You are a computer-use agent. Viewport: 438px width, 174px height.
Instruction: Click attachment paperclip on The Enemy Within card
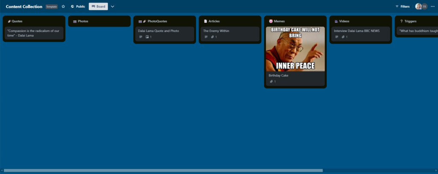[212, 37]
